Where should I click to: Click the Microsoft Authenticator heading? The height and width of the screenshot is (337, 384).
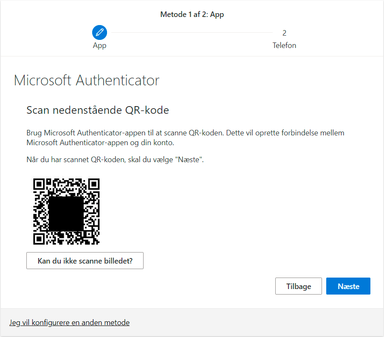click(87, 80)
